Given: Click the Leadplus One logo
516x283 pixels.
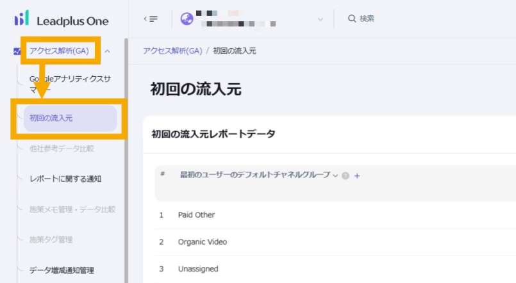Looking at the screenshot, I should click(x=62, y=20).
